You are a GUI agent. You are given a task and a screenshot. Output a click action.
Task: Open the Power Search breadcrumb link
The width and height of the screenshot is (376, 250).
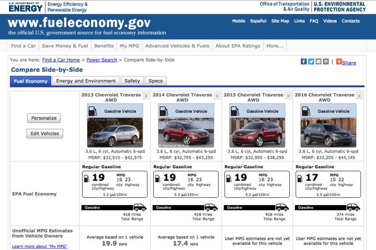102,60
